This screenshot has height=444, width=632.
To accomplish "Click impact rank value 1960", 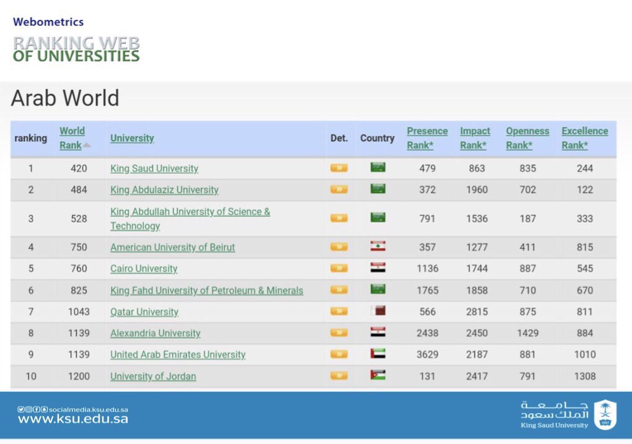I will coord(477,189).
